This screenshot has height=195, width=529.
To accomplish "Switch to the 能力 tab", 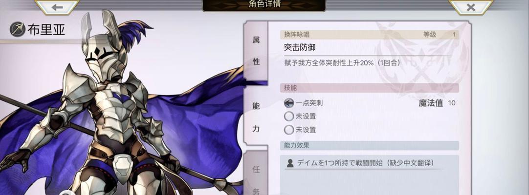I will (x=256, y=117).
